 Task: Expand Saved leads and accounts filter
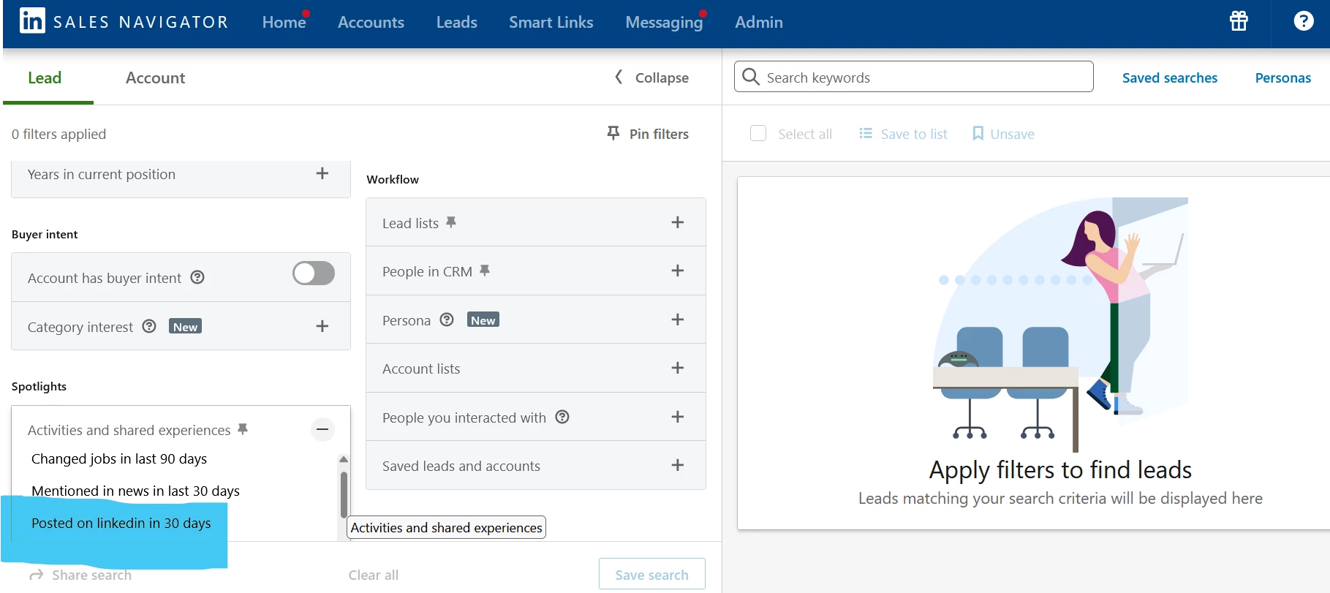coord(678,465)
